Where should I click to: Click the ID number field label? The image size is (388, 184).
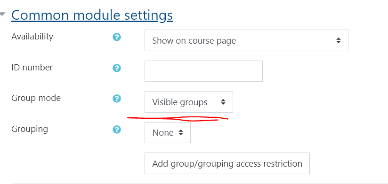[32, 67]
